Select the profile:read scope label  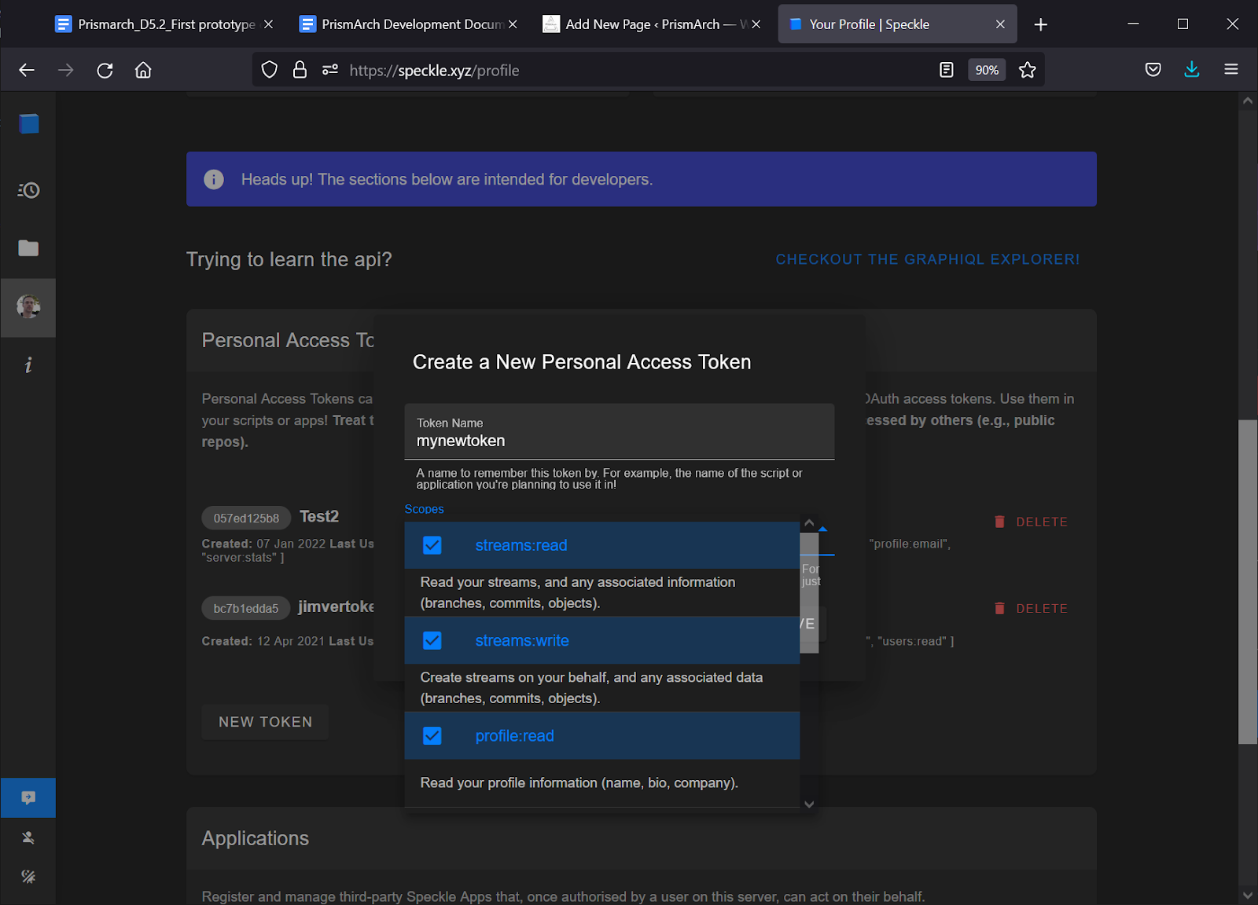(515, 735)
